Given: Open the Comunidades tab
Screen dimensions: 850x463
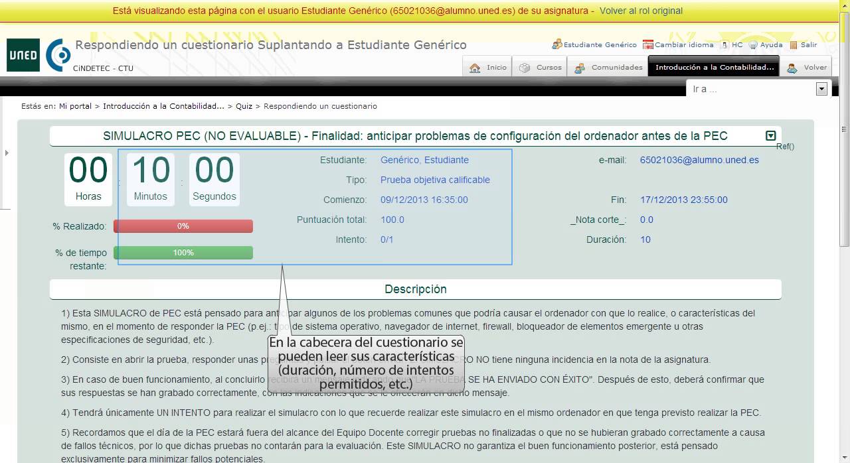Looking at the screenshot, I should pos(608,67).
